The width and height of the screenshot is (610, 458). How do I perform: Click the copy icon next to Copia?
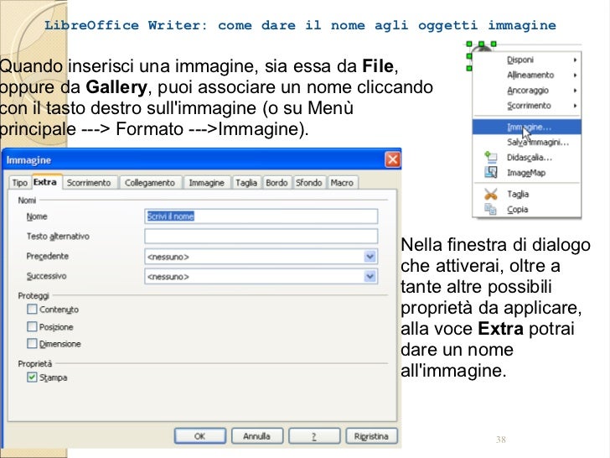point(490,209)
